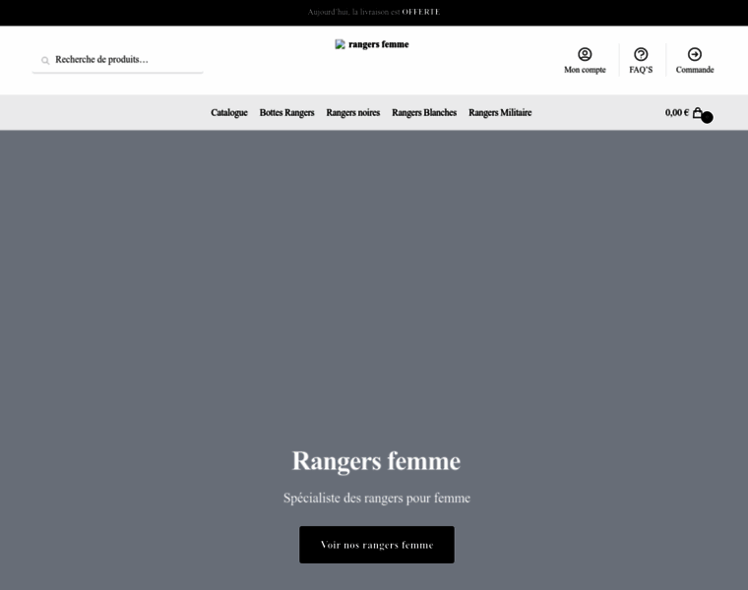Select Rangers noires in navigation

tap(352, 113)
